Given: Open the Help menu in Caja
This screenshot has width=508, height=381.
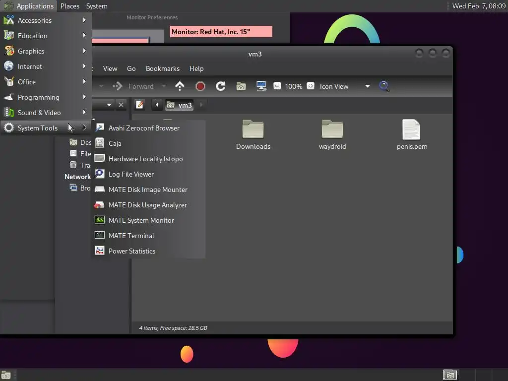Looking at the screenshot, I should (196, 68).
